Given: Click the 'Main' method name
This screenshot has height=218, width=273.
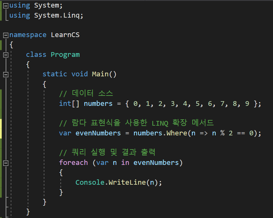Looking at the screenshot, I should [100, 74].
